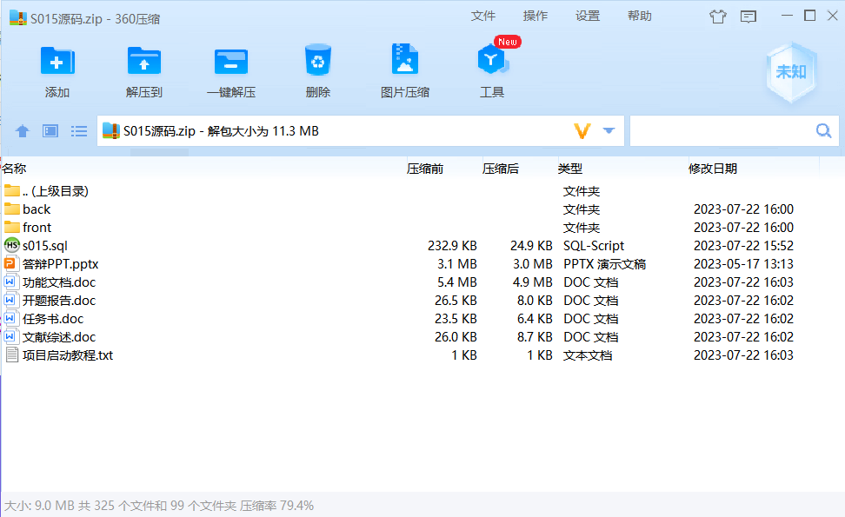Click inside the search input field
845x517 pixels.
coord(722,131)
